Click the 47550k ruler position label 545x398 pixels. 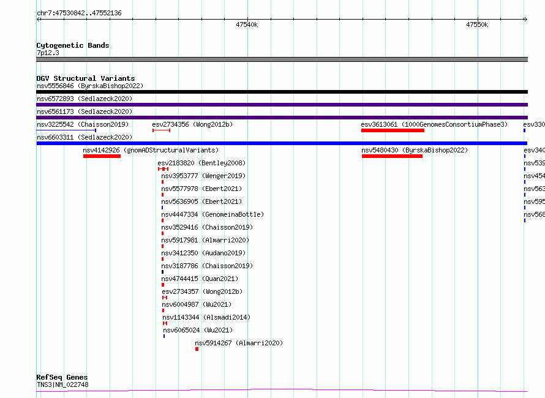tap(477, 24)
